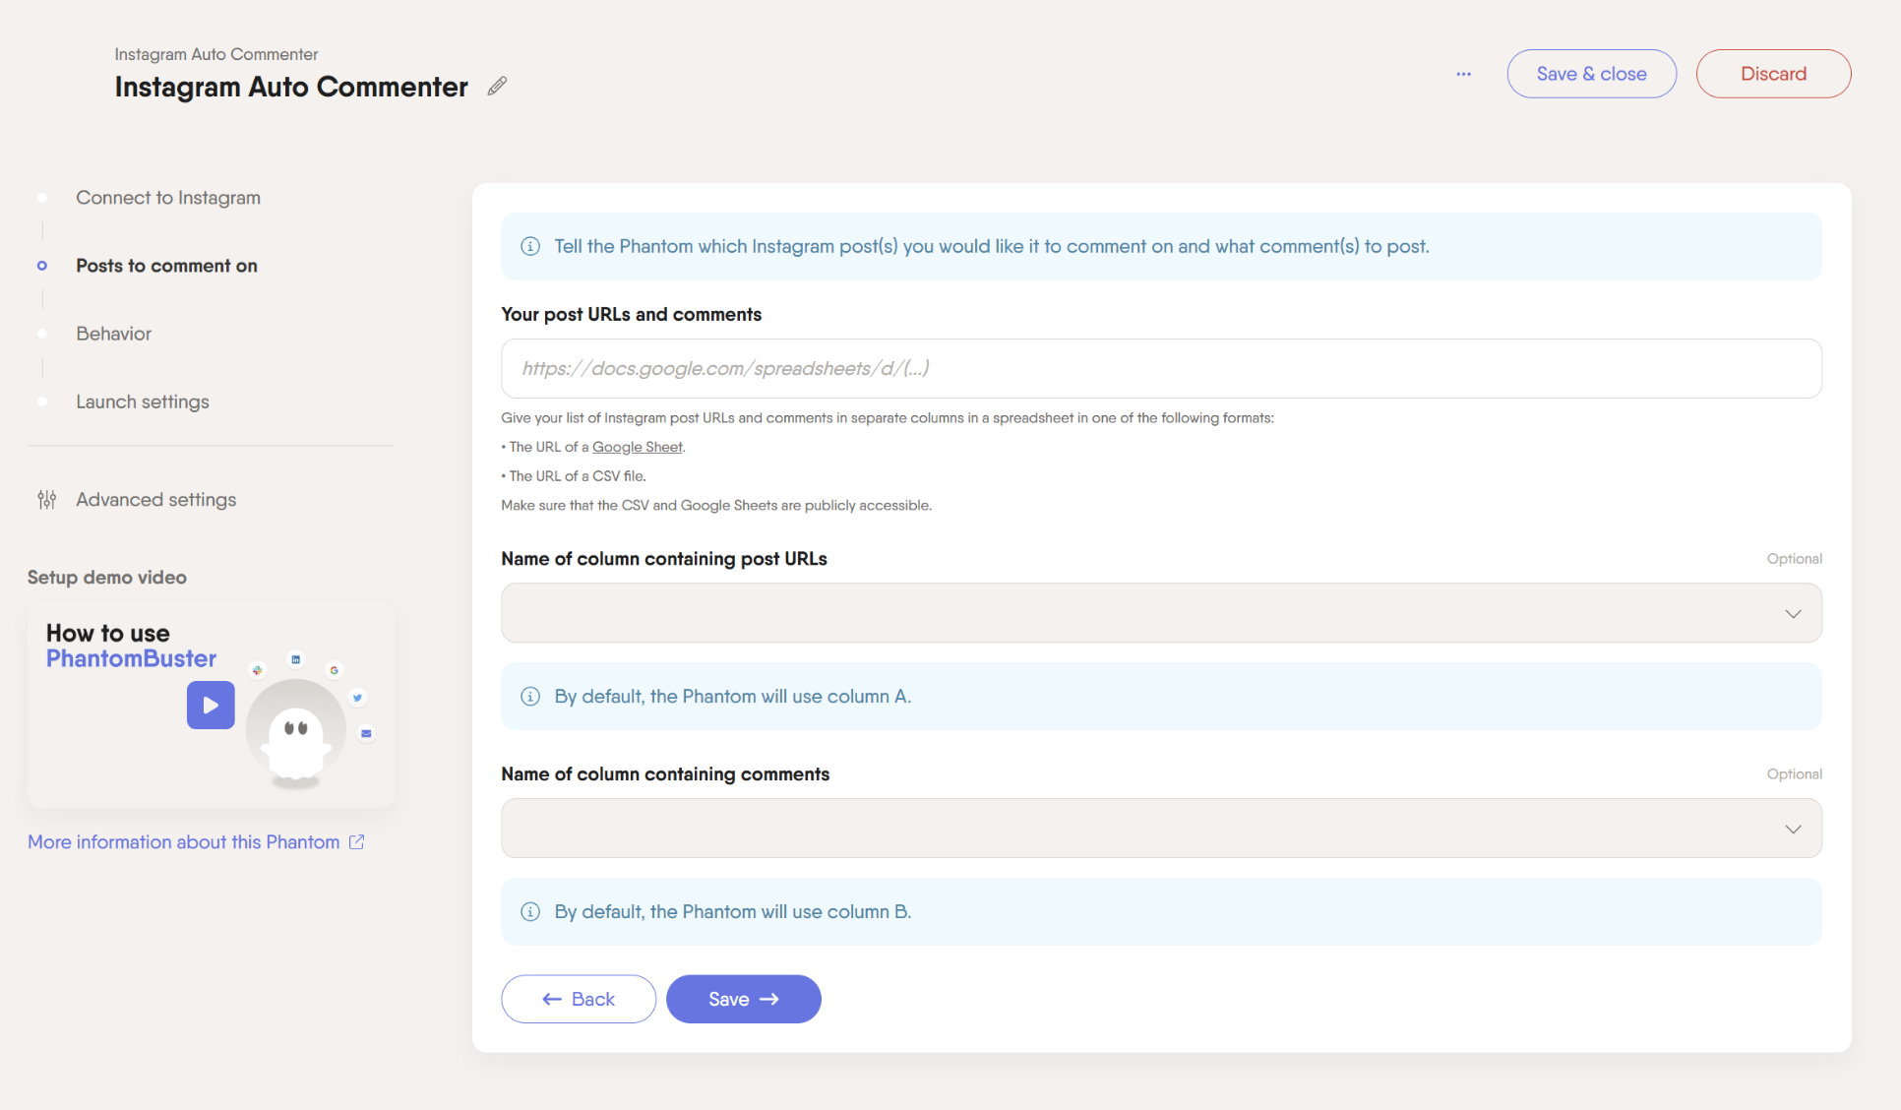Click the Back button
The width and height of the screenshot is (1901, 1110).
click(579, 999)
